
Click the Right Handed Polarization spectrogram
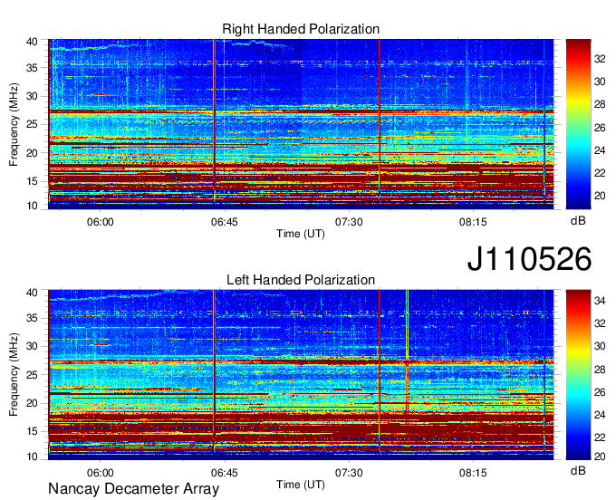[301, 124]
